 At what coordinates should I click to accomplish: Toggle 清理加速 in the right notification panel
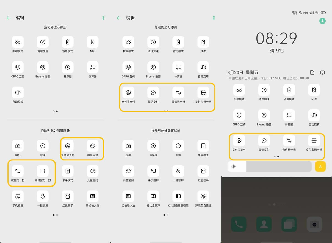point(264,90)
